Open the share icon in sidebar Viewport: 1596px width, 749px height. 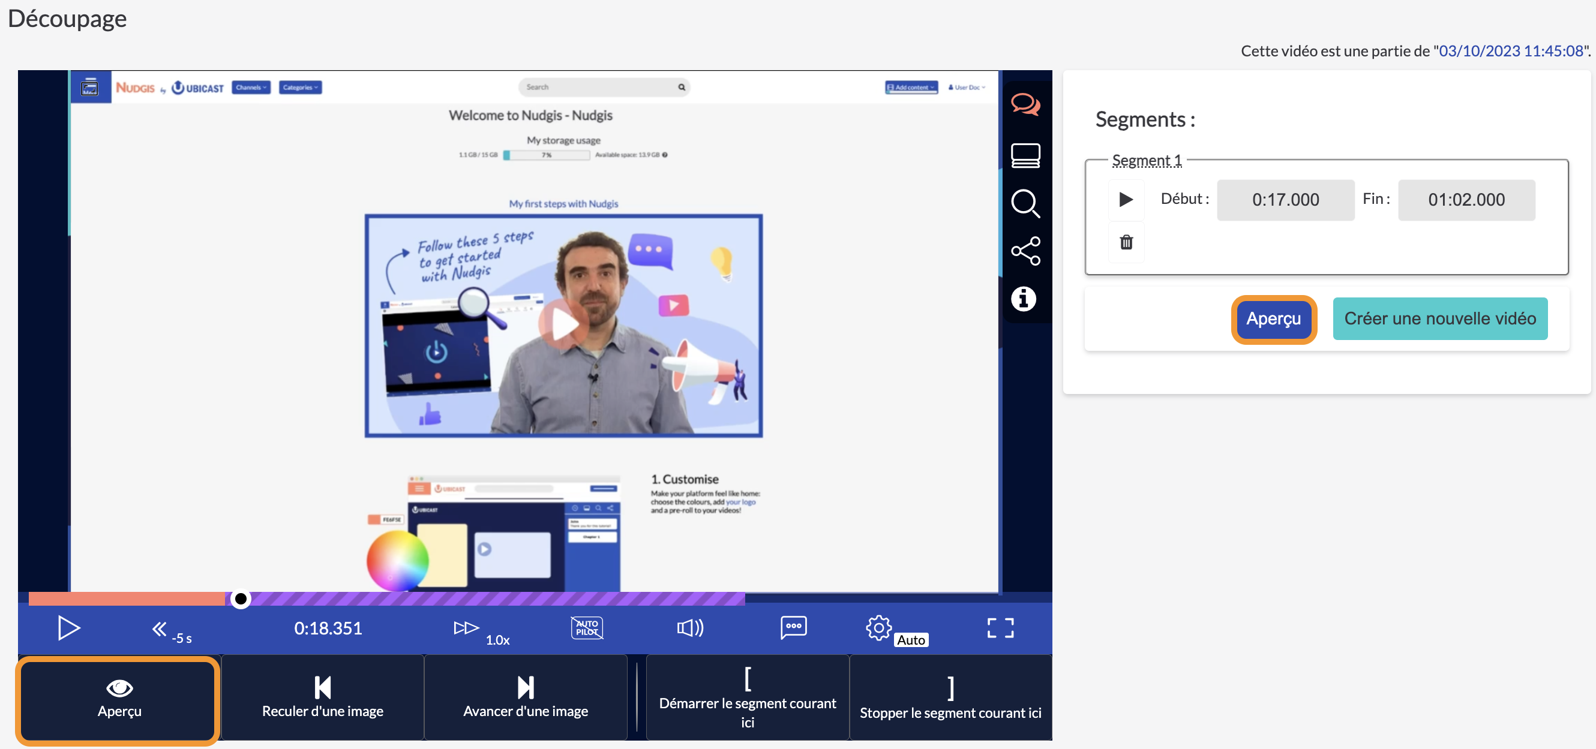point(1025,251)
